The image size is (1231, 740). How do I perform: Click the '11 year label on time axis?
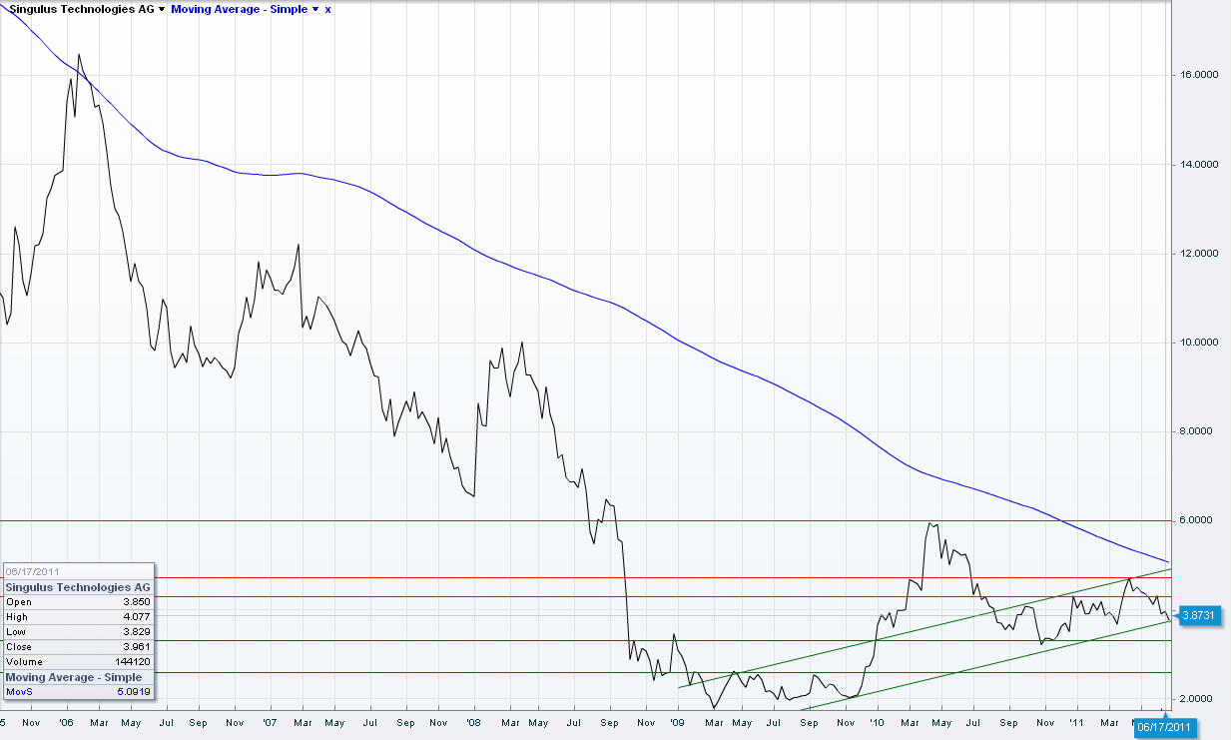1077,721
